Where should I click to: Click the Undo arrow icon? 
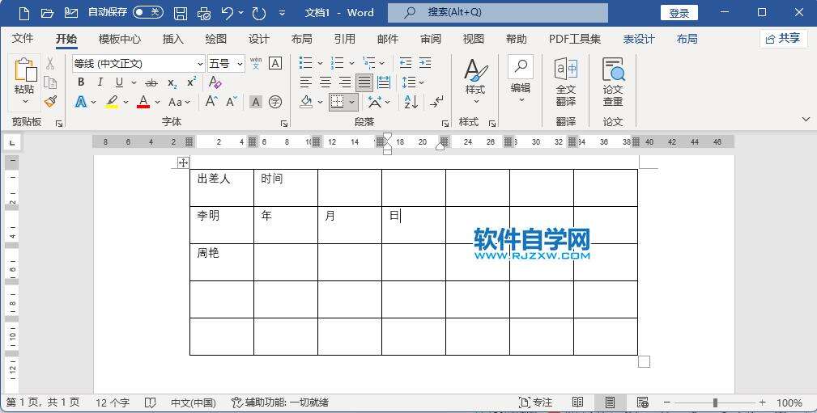pyautogui.click(x=228, y=13)
